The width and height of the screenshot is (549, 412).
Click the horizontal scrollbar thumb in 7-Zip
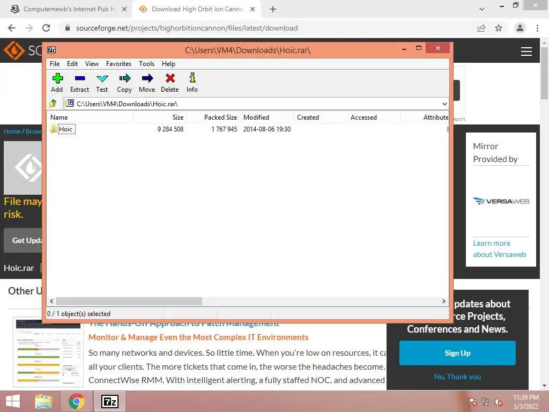click(x=129, y=301)
